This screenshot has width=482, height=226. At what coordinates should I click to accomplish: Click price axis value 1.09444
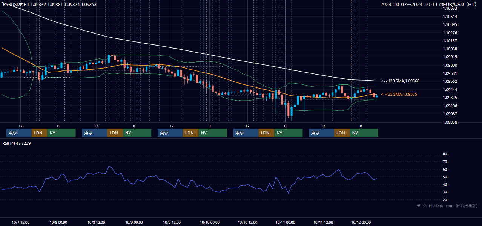coord(450,90)
